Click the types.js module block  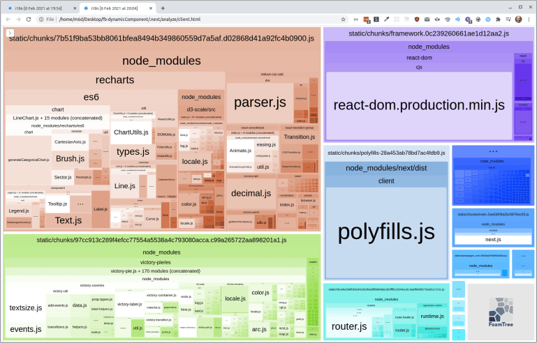pos(133,152)
